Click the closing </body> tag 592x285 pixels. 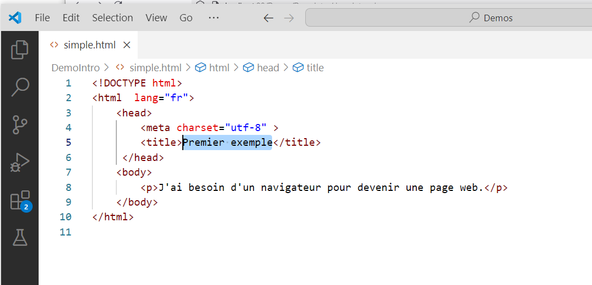tap(138, 202)
